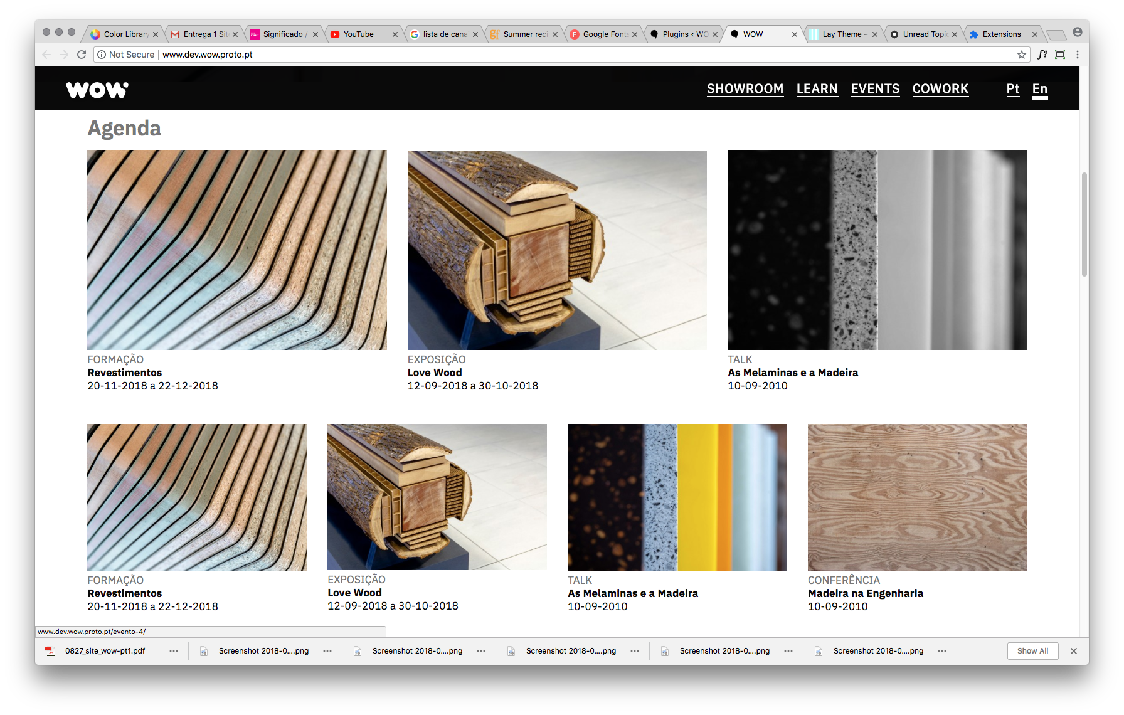1124x715 pixels.
Task: Click the user profile icon in Chrome
Action: (x=1078, y=32)
